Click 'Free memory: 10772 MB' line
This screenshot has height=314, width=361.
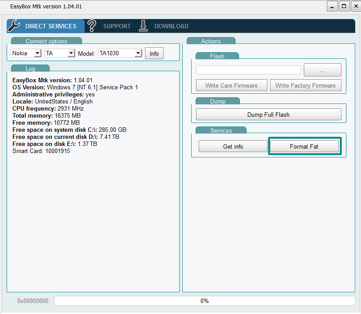(x=46, y=123)
